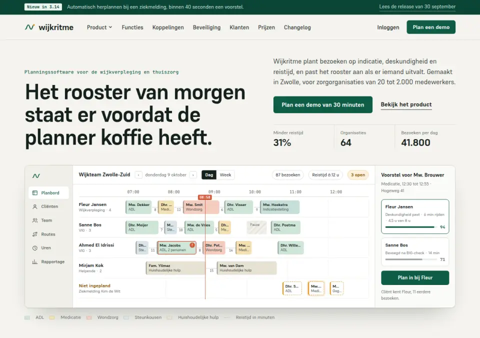Click Sanne Bos Pauze block
Screen dimensions: 480x338
pyautogui.click(x=256, y=227)
